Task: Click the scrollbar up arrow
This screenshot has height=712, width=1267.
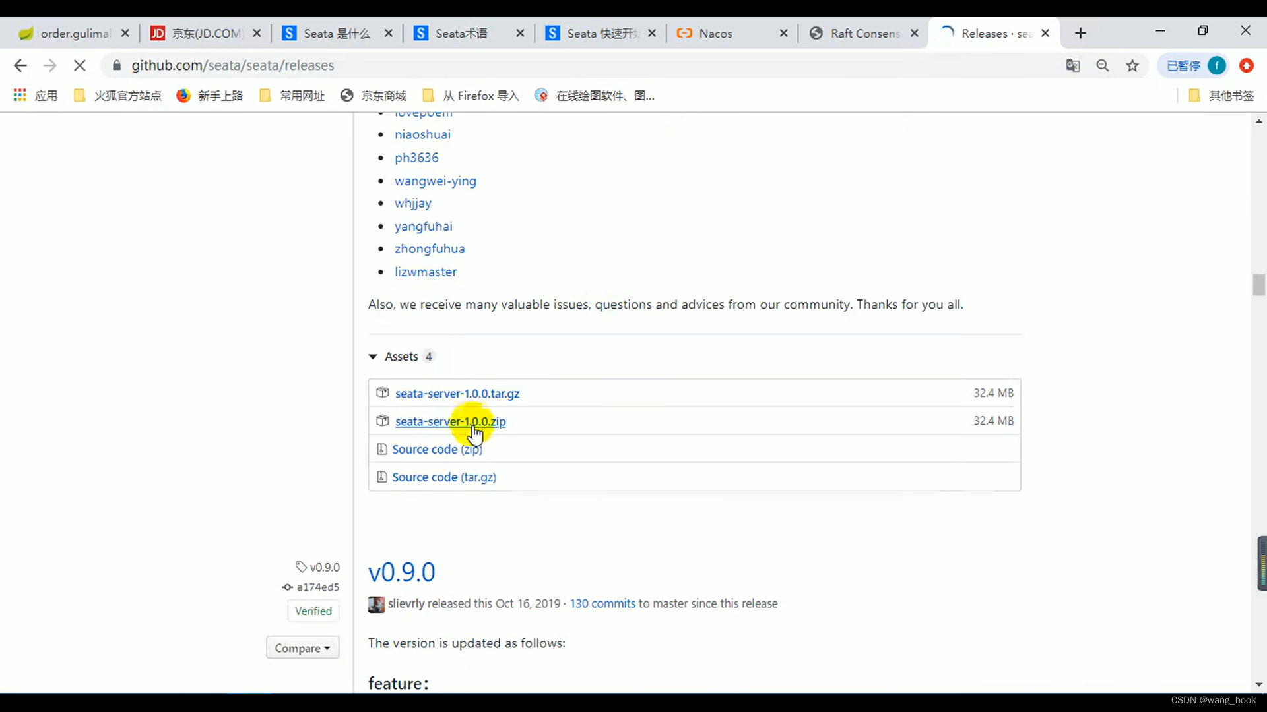Action: point(1259,121)
